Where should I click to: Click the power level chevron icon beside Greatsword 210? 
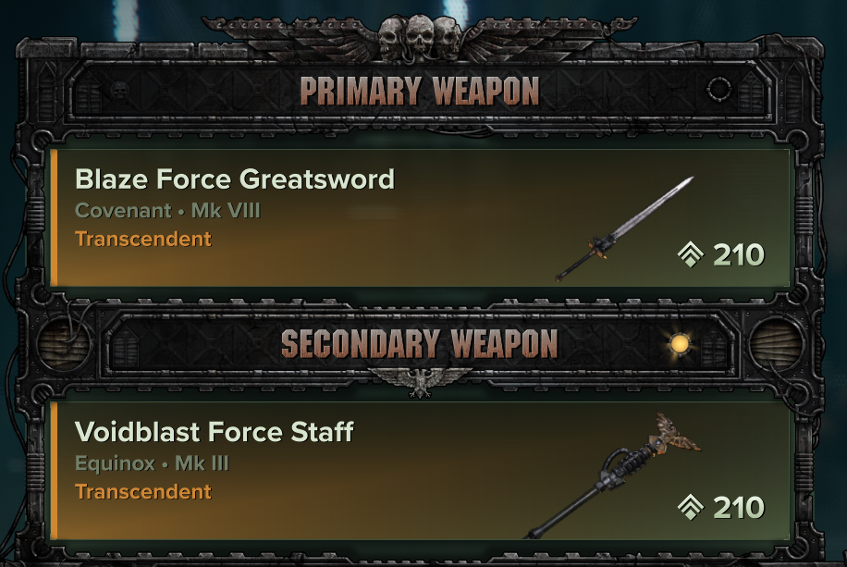tap(691, 254)
